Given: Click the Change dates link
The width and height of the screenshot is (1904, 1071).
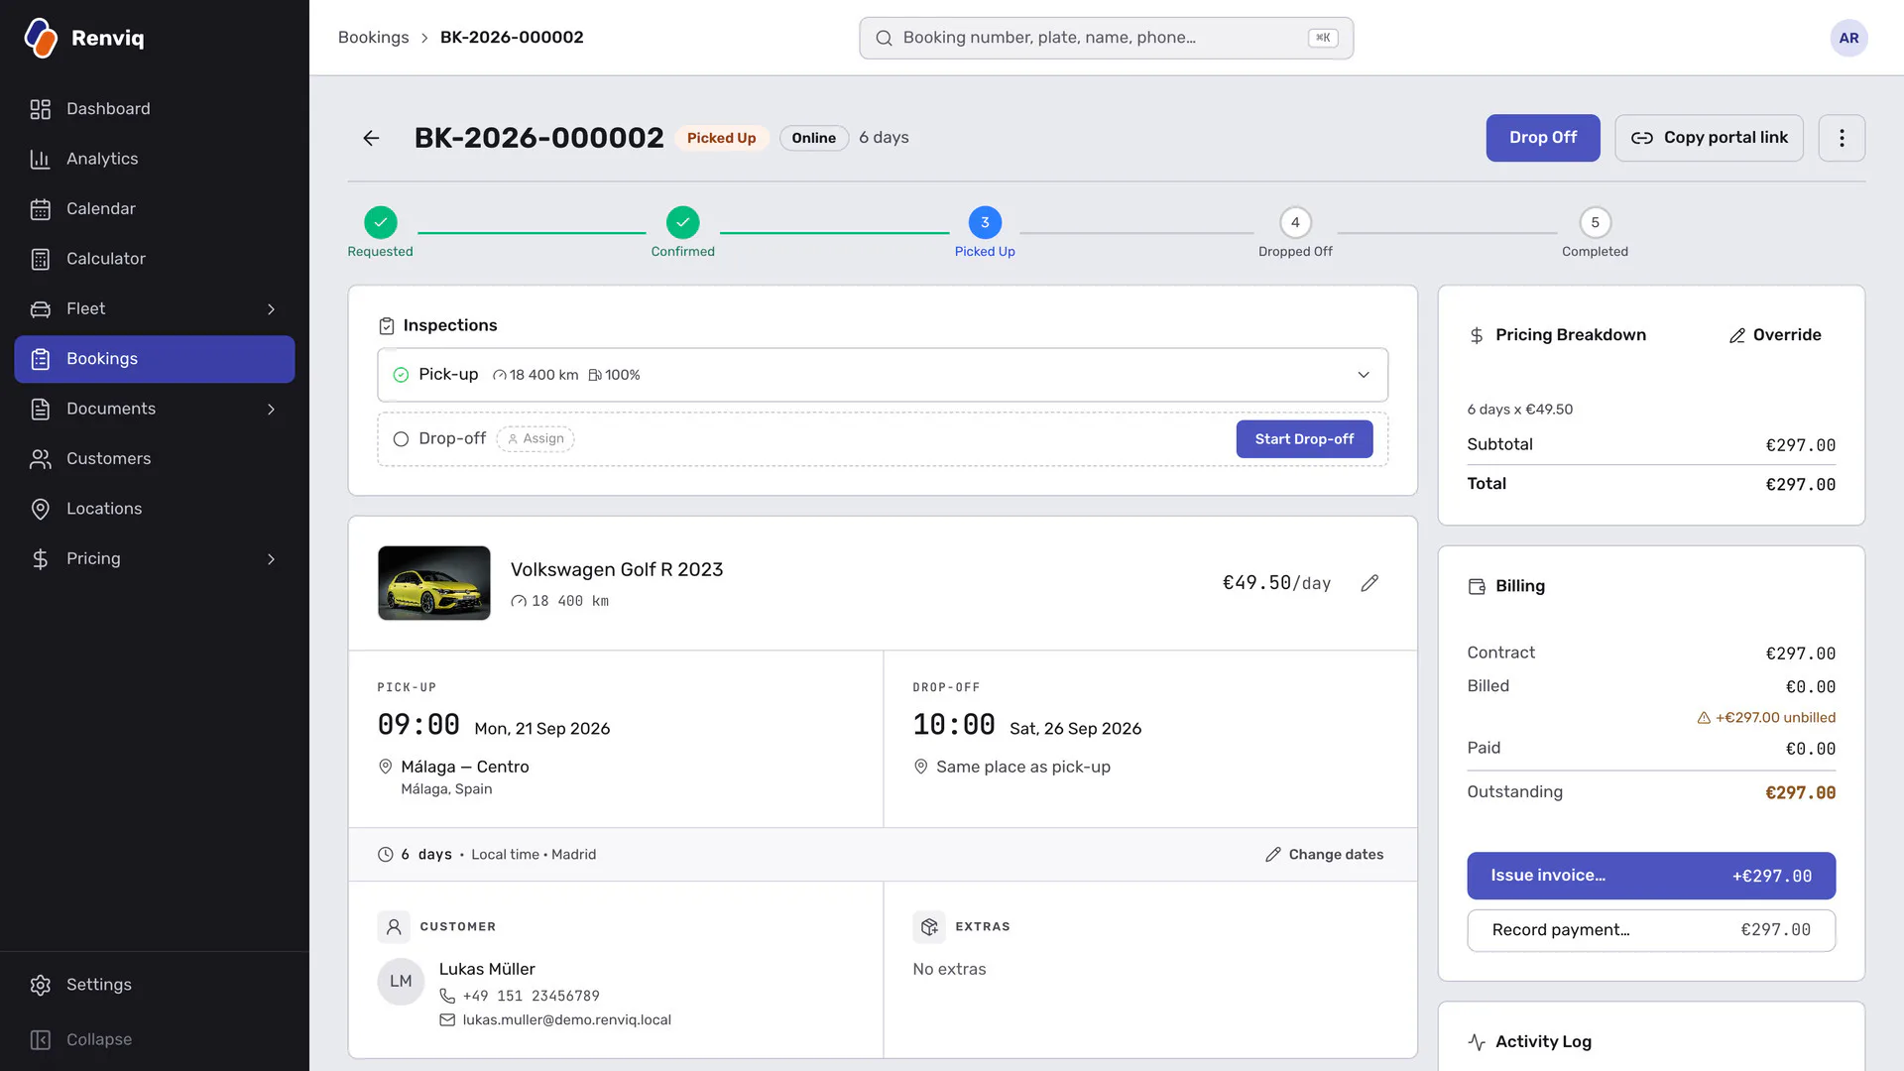Looking at the screenshot, I should [x=1324, y=855].
